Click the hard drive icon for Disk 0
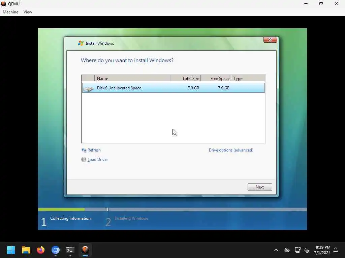The width and height of the screenshot is (345, 258). click(x=88, y=89)
